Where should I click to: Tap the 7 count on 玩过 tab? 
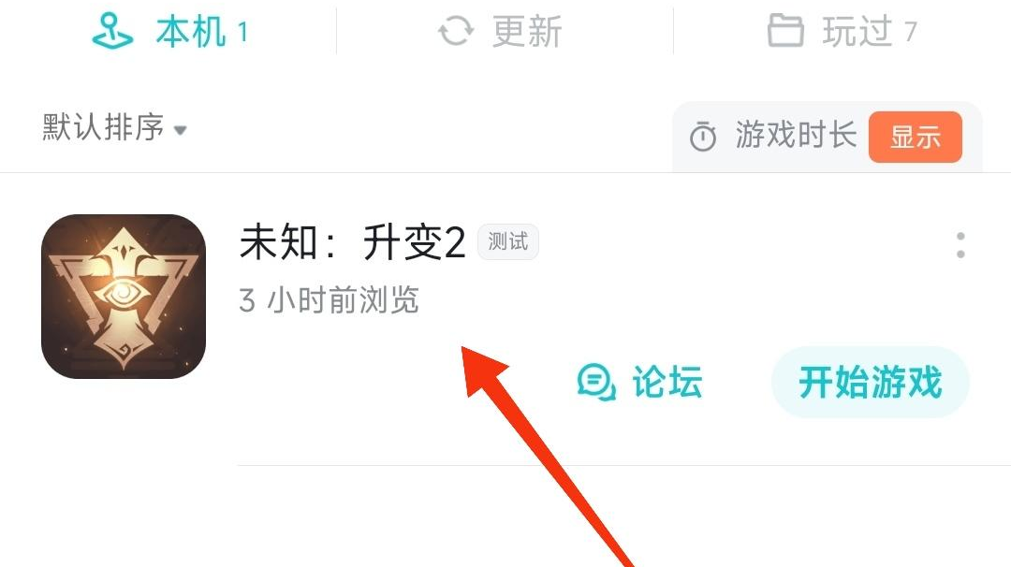(911, 31)
